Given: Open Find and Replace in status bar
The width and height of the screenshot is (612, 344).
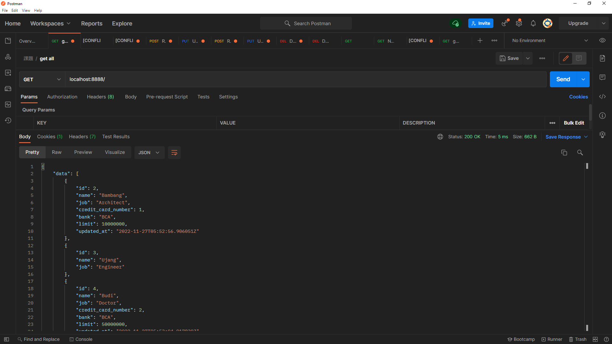Looking at the screenshot, I should pos(39,339).
